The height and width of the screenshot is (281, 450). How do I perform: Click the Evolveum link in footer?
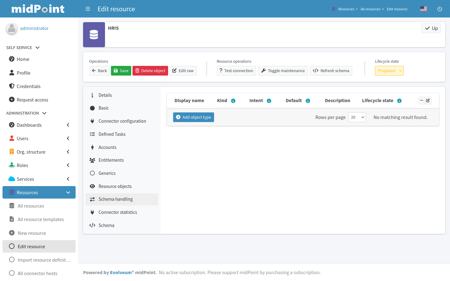click(121, 273)
